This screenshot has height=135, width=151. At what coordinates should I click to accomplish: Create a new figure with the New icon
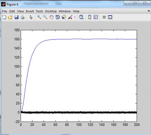(x=4, y=17)
